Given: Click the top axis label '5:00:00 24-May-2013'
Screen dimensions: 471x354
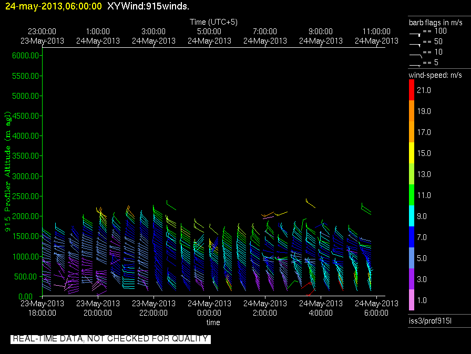Looking at the screenshot, I should coord(209,36).
